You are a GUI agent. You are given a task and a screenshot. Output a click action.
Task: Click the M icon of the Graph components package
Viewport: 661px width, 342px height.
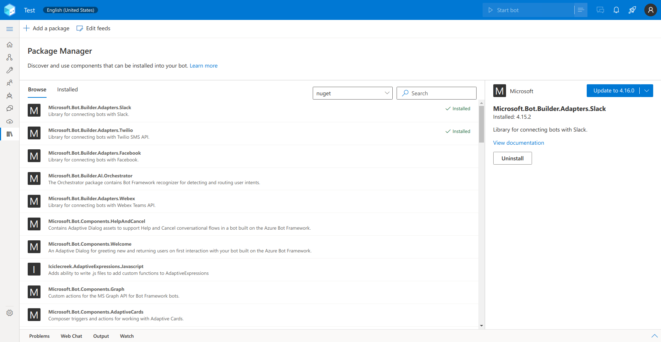coord(34,292)
